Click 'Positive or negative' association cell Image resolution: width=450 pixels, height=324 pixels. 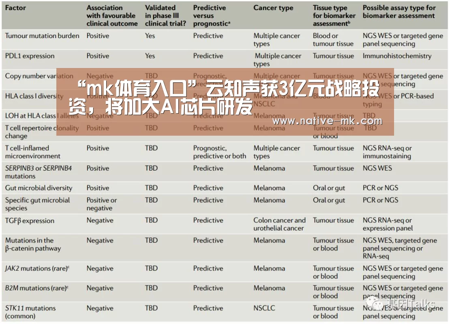click(x=102, y=204)
